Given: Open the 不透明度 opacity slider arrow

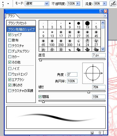Looking at the screenshot, I should (x=78, y=4).
